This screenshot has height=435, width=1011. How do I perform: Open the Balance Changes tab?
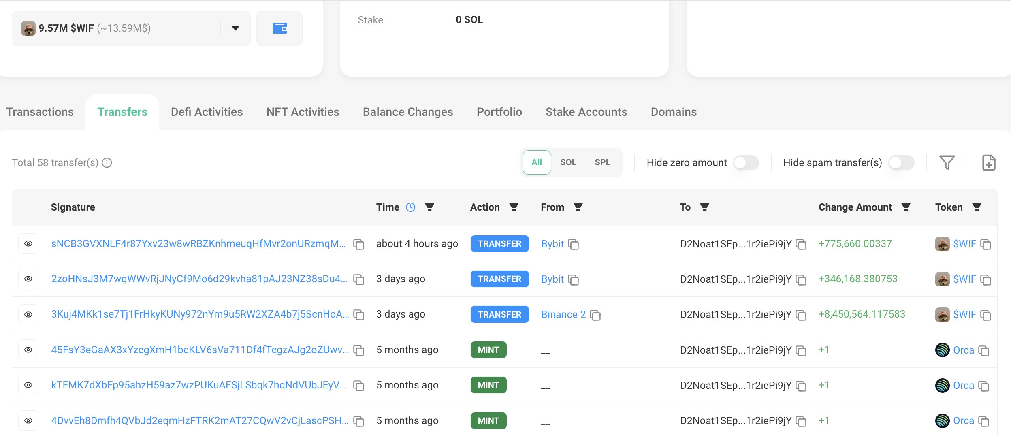tap(408, 112)
